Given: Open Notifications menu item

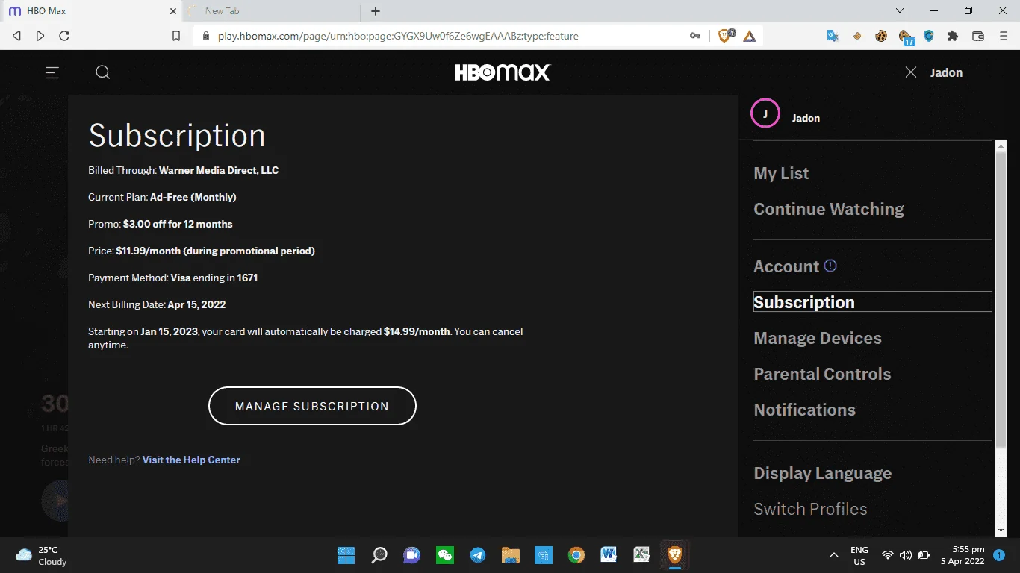Looking at the screenshot, I should pyautogui.click(x=804, y=410).
